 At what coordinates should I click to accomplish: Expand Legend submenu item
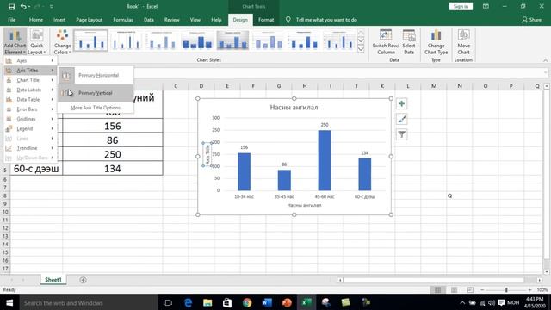coord(30,128)
